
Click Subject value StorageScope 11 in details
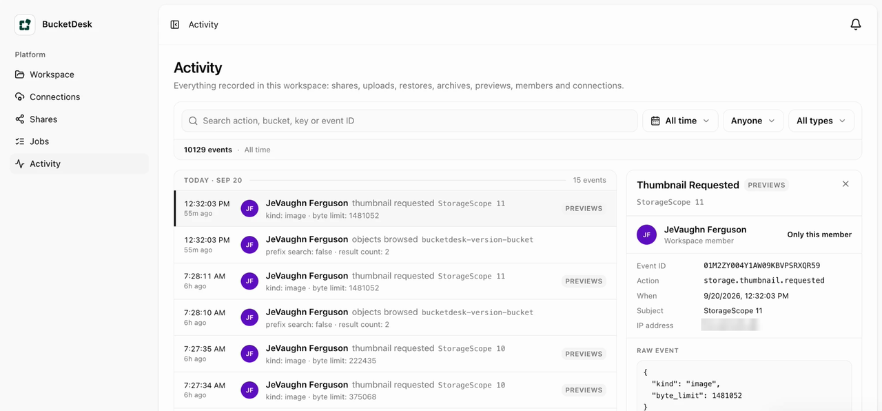coord(732,311)
